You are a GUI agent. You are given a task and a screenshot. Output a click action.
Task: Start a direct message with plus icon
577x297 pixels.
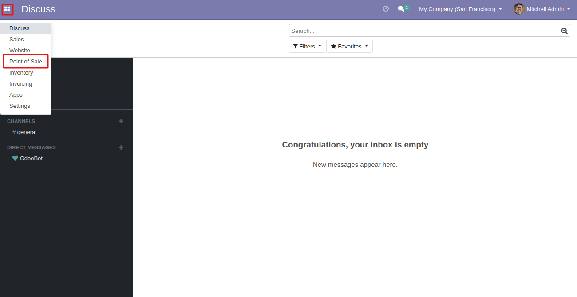(x=121, y=147)
